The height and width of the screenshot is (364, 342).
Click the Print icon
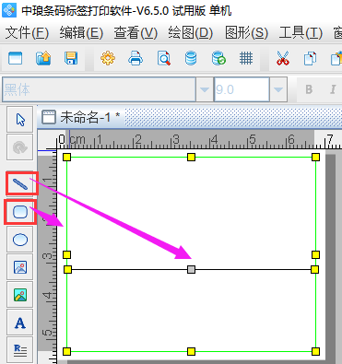tap(136, 58)
